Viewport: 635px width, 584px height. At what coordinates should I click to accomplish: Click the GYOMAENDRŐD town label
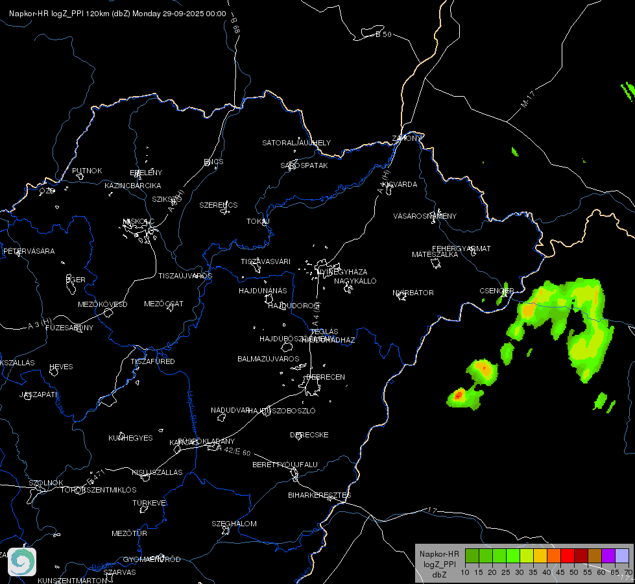tap(152, 559)
